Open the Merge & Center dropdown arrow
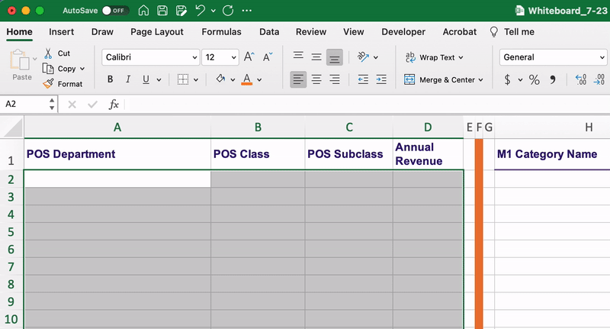 481,80
